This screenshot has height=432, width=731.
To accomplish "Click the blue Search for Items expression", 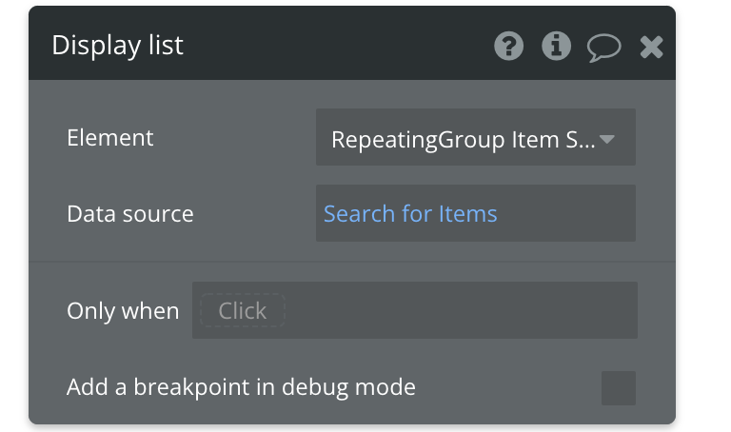I will (410, 214).
